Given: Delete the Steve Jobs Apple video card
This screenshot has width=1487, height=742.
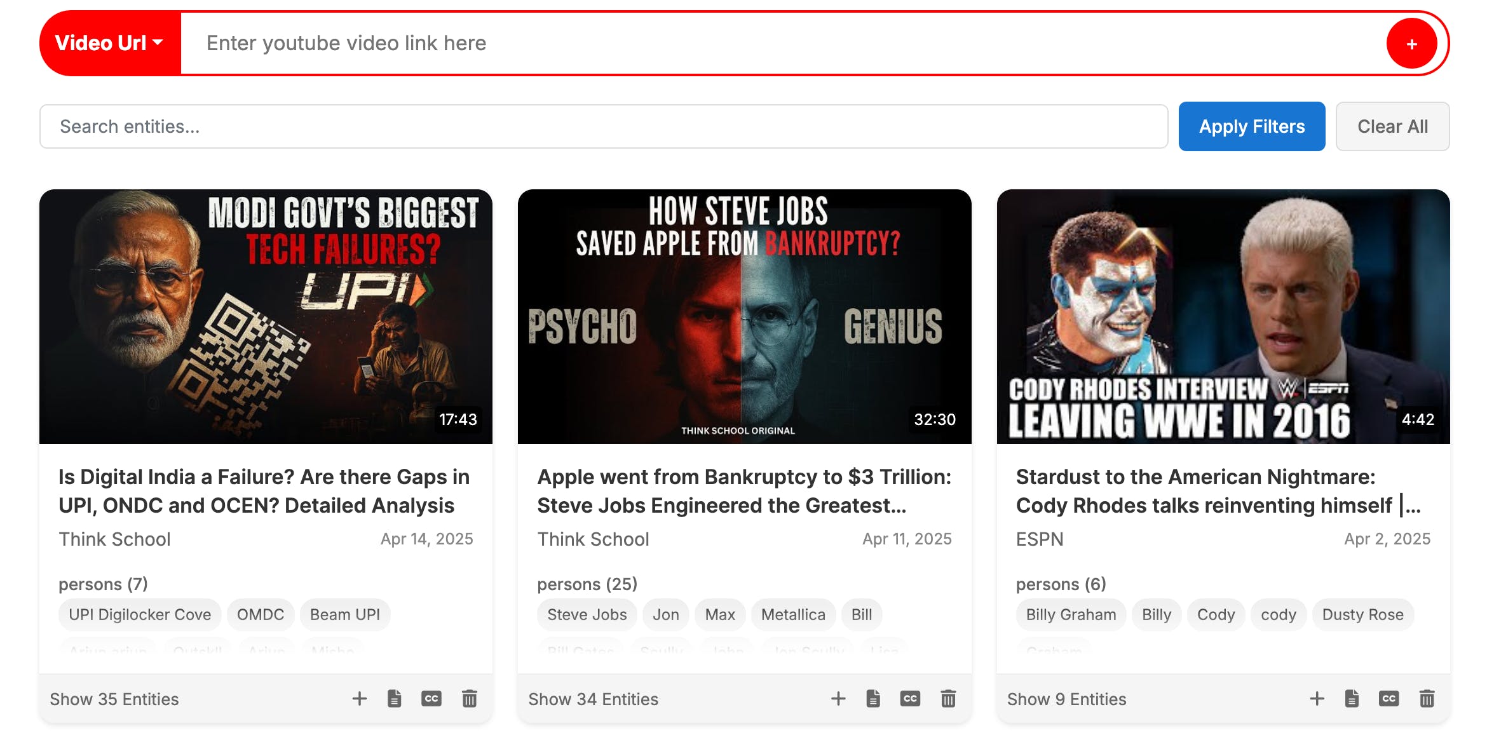Looking at the screenshot, I should coord(948,699).
